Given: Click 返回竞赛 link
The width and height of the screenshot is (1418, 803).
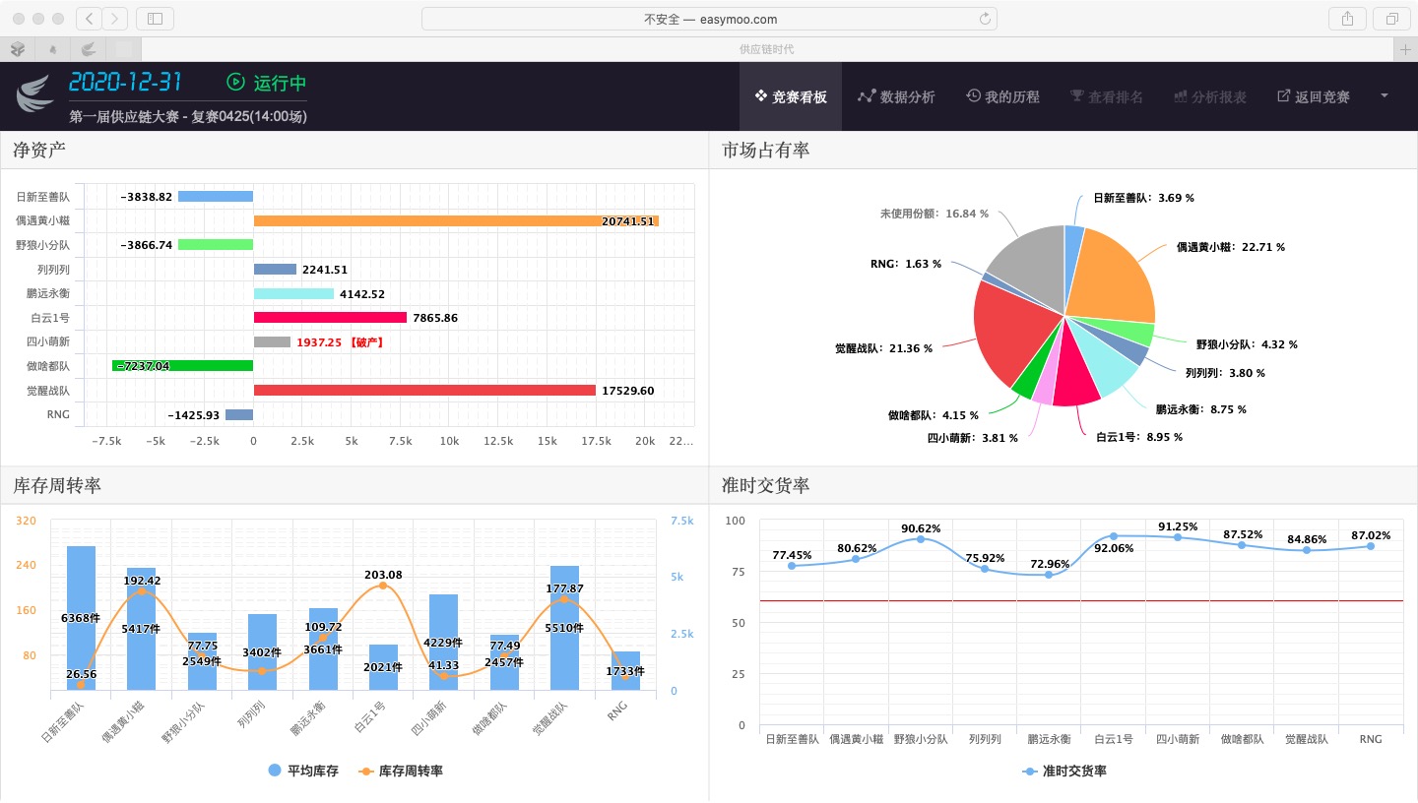Looking at the screenshot, I should tap(1313, 96).
